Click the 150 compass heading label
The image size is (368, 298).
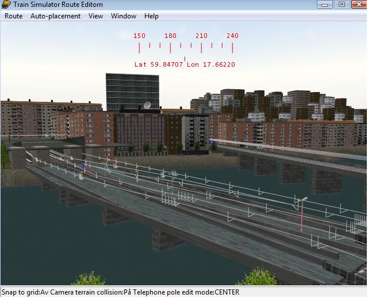pyautogui.click(x=139, y=36)
